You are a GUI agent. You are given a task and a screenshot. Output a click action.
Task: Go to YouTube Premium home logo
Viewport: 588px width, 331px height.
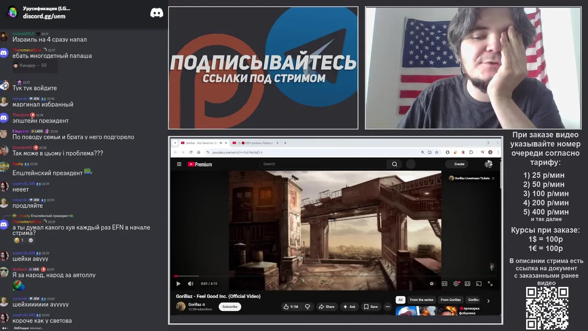click(x=200, y=164)
